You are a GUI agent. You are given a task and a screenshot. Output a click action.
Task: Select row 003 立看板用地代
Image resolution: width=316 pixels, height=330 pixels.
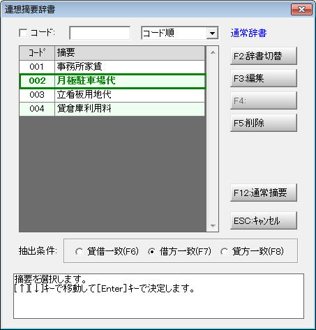click(112, 95)
